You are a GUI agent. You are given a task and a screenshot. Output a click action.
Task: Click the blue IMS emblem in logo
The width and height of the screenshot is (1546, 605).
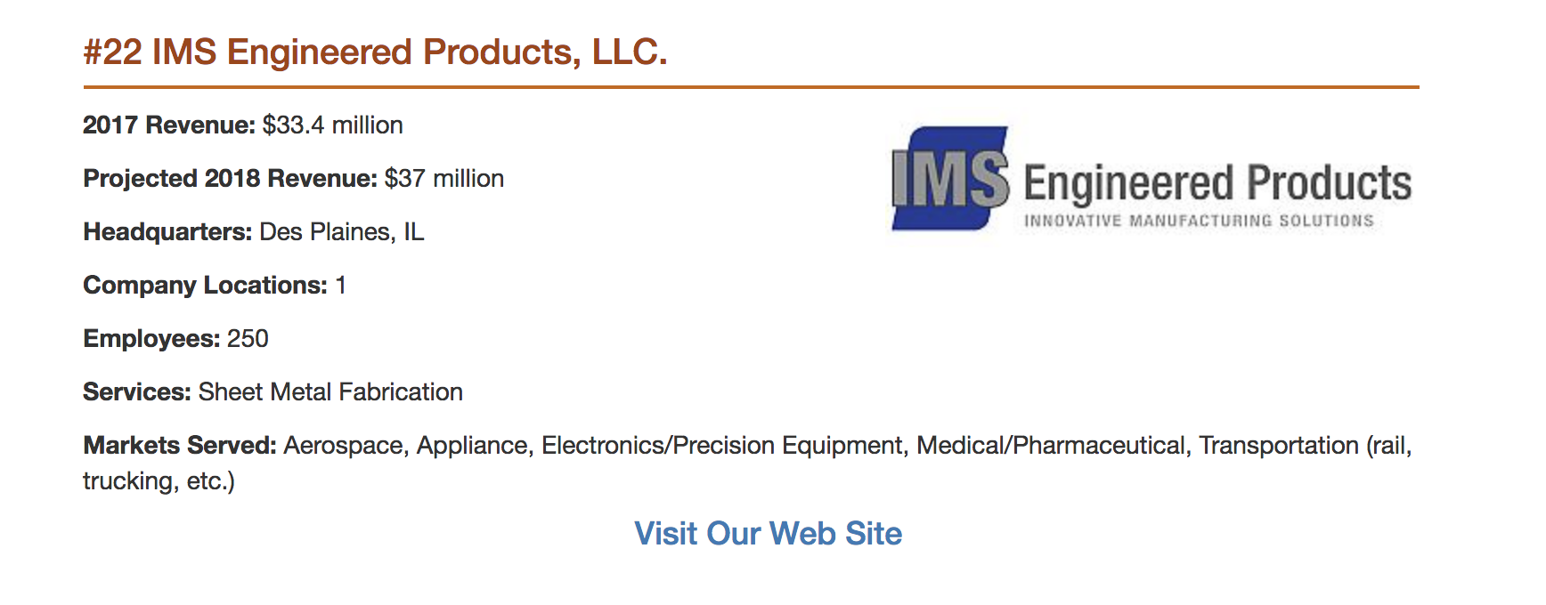coord(950,179)
